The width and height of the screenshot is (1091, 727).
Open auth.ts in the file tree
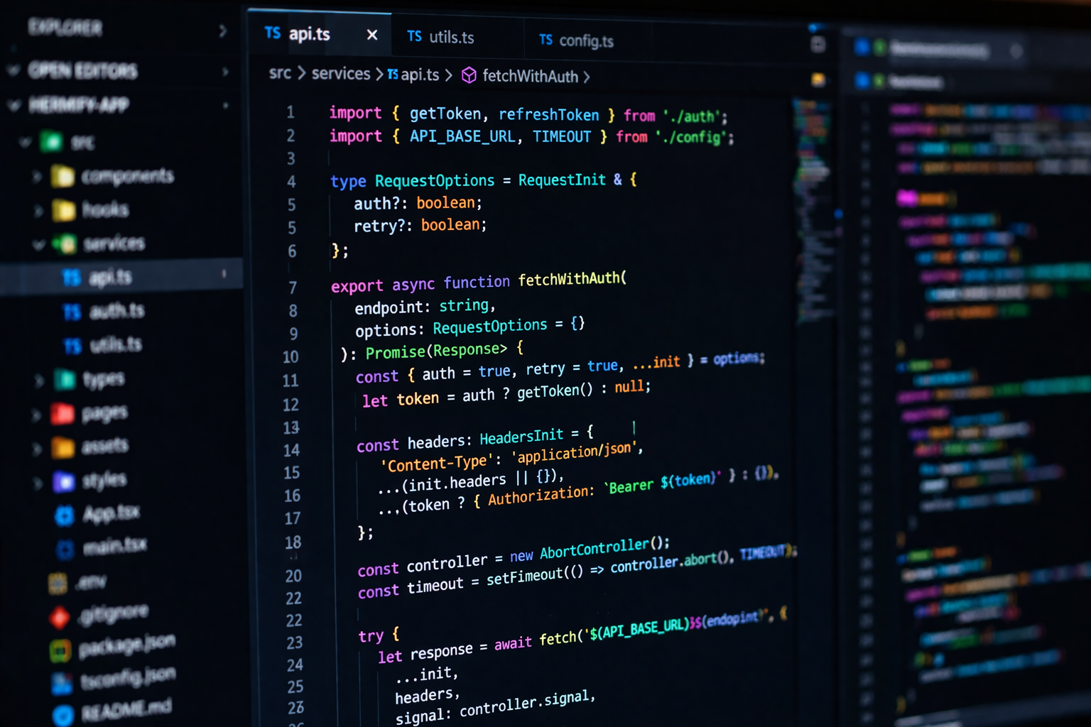pyautogui.click(x=116, y=311)
